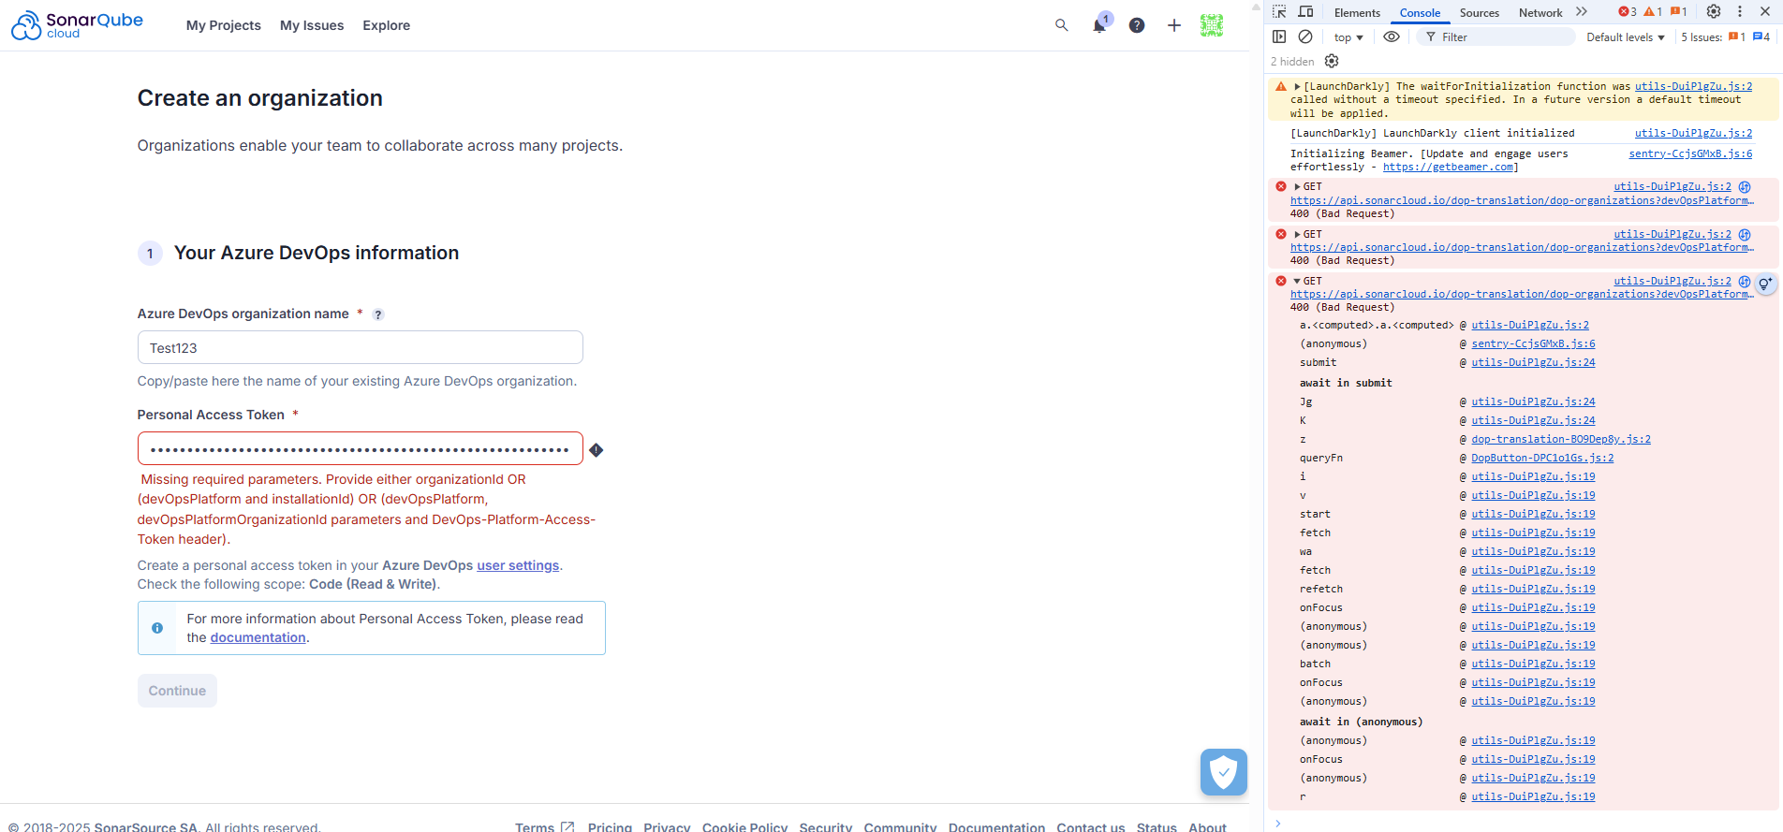The height and width of the screenshot is (832, 1783).
Task: Open the Contact us footer link
Action: pyautogui.click(x=1091, y=827)
